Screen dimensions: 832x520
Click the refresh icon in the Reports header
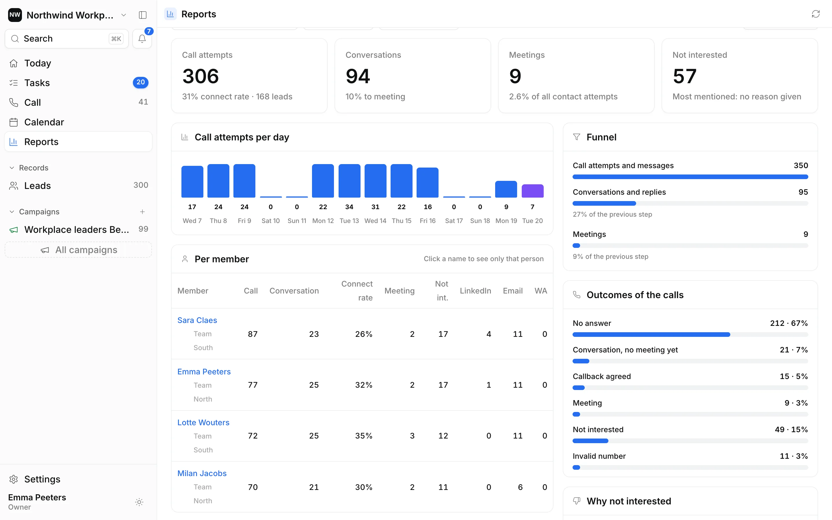tap(816, 14)
